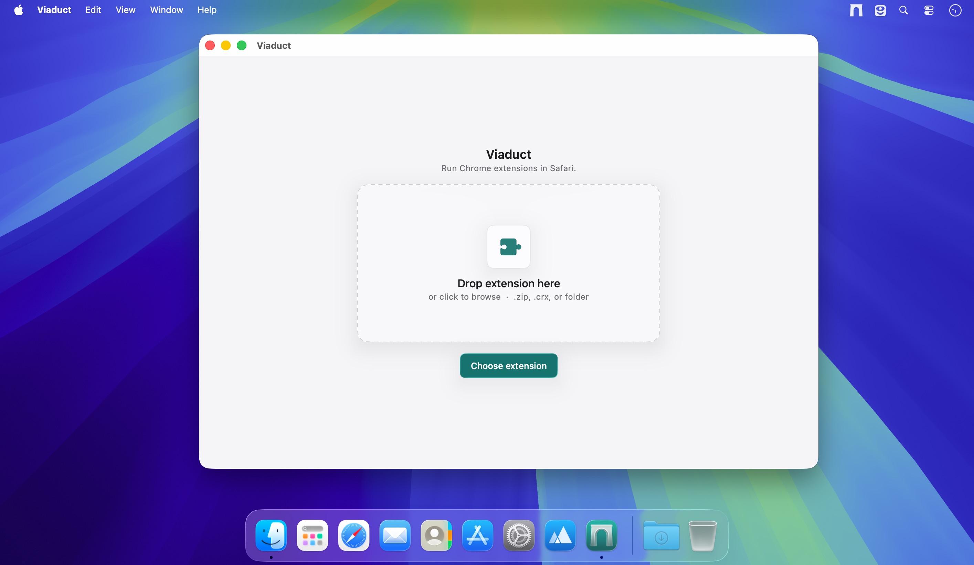
Task: Open the Edit menu
Action: [93, 10]
